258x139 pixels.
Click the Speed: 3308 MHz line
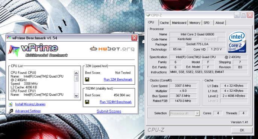24,84
